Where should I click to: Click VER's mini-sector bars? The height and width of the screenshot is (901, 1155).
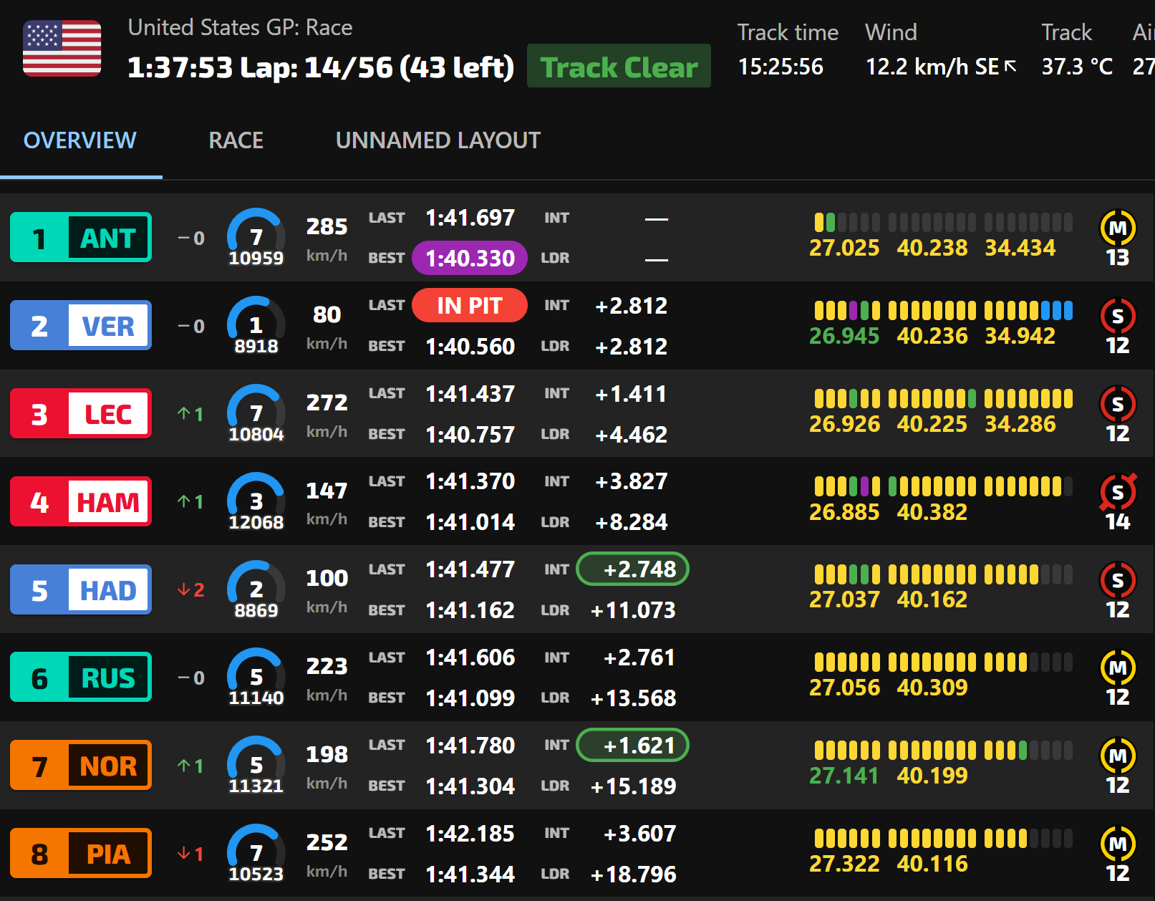pyautogui.click(x=943, y=310)
